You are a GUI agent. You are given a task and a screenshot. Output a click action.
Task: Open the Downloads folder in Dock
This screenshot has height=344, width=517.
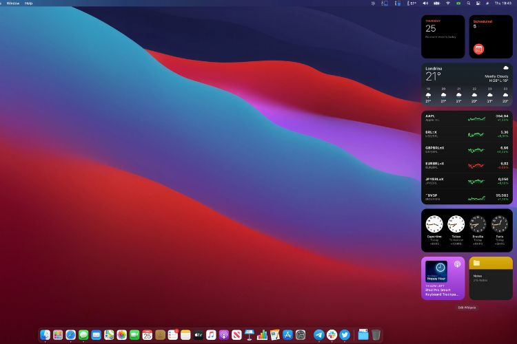pyautogui.click(x=363, y=335)
